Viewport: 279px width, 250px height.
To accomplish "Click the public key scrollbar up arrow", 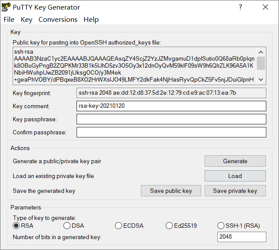I will 261,52.
